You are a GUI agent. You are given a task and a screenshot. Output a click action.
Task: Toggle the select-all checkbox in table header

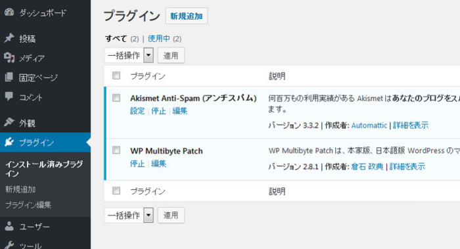click(x=116, y=76)
